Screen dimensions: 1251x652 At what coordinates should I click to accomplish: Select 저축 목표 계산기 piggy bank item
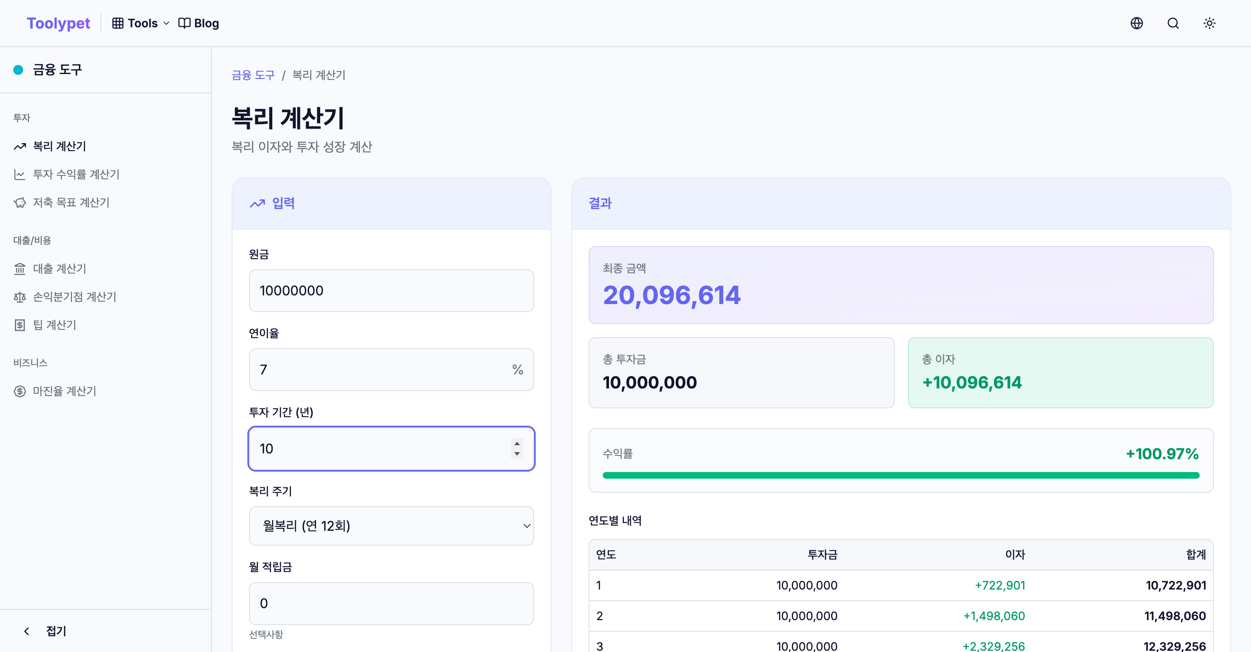(70, 202)
